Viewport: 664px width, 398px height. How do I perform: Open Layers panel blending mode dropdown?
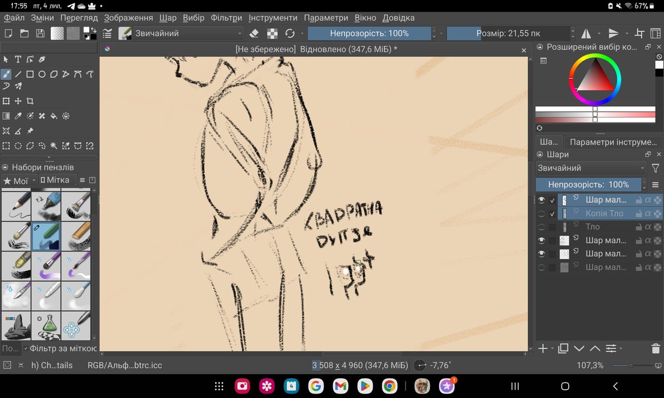(591, 168)
